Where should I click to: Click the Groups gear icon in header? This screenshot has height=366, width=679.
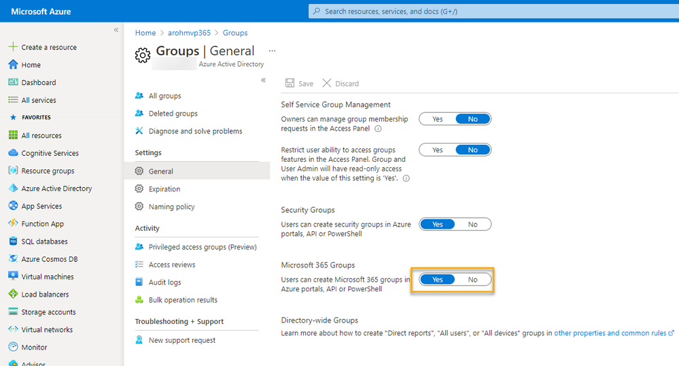[143, 55]
